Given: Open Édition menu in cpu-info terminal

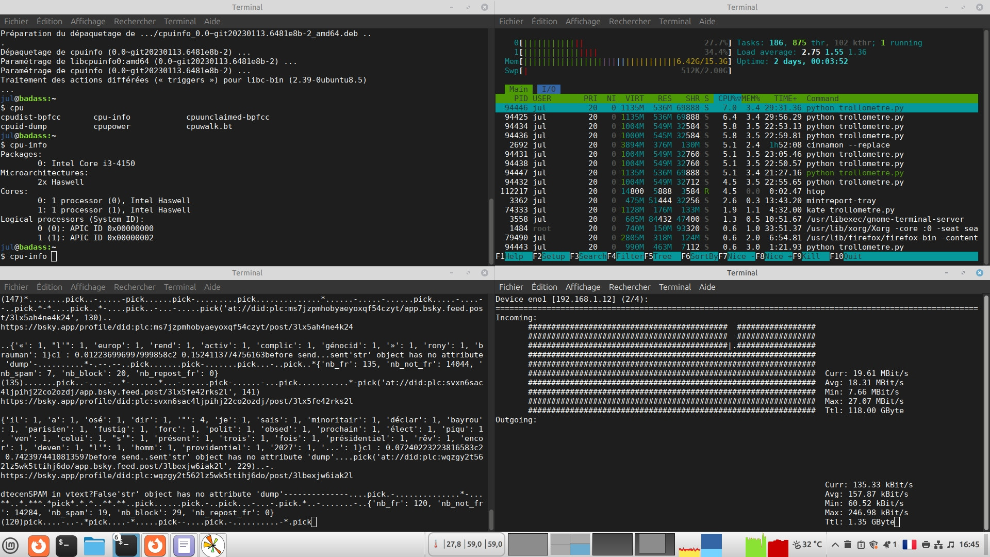Looking at the screenshot, I should pos(49,21).
